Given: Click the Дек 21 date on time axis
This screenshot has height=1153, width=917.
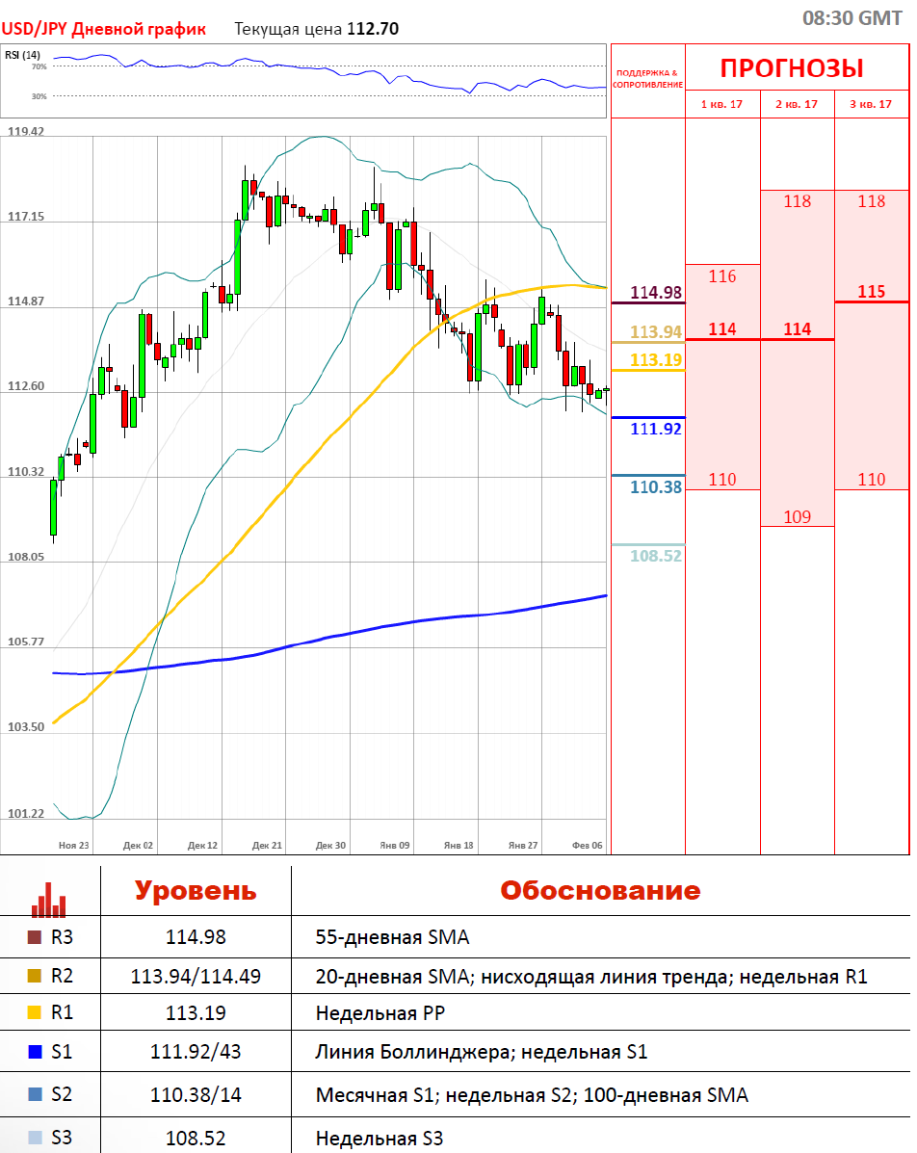Looking at the screenshot, I should [x=267, y=846].
